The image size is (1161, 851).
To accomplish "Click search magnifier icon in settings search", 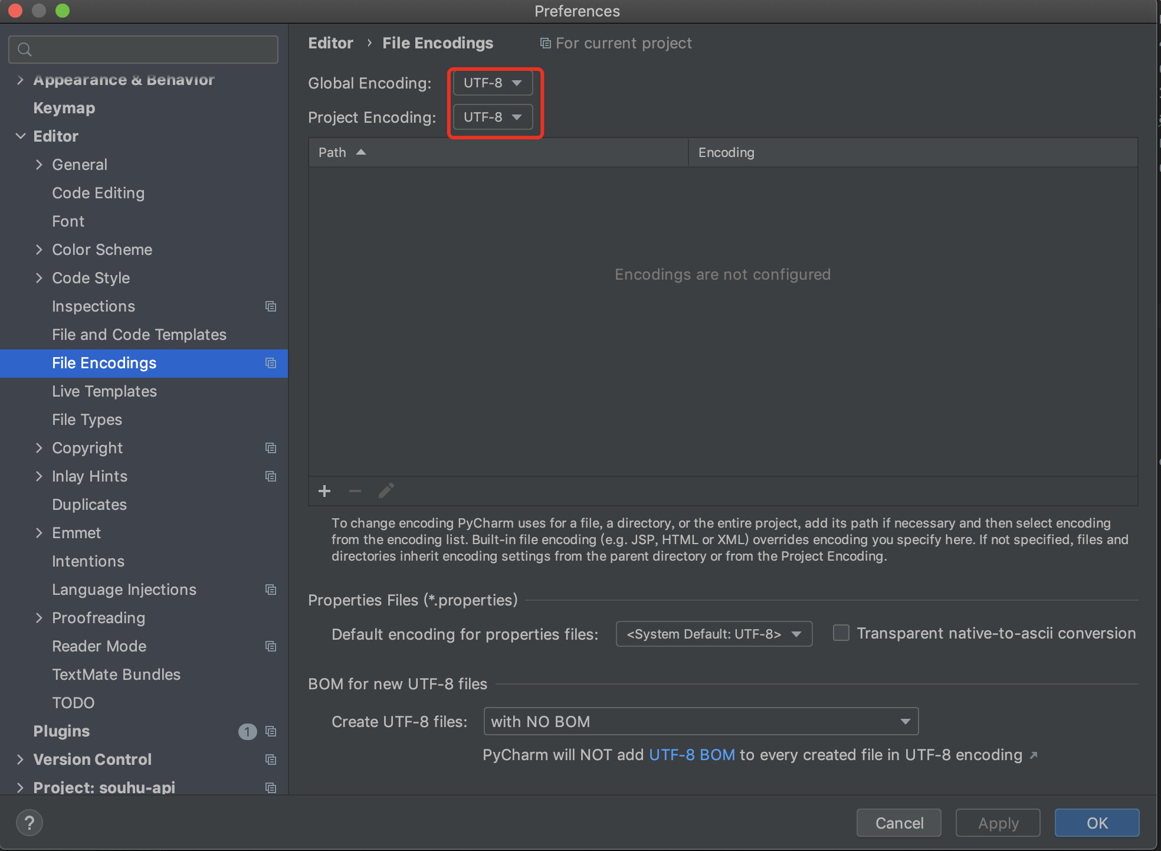I will click(24, 50).
